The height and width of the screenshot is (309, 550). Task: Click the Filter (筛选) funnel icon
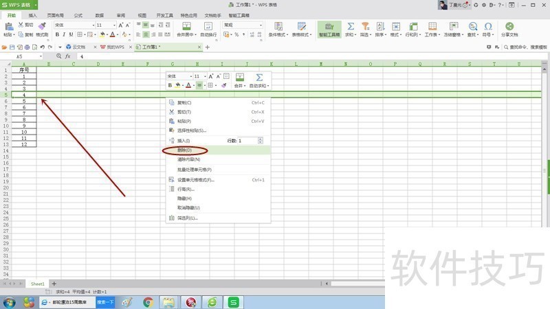point(366,26)
